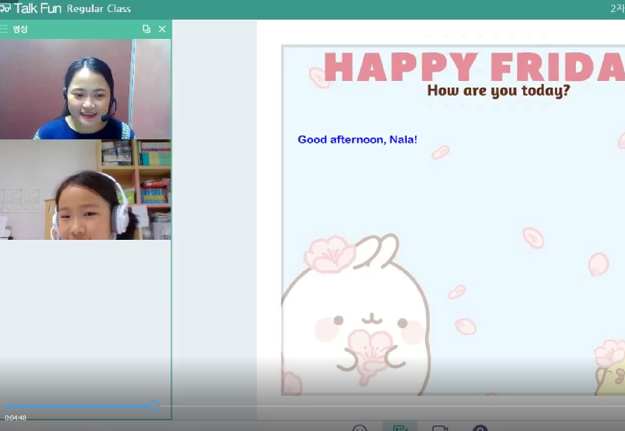The width and height of the screenshot is (625, 431).
Task: Click the Talk Fun speech bubble logo
Action: pyautogui.click(x=5, y=8)
